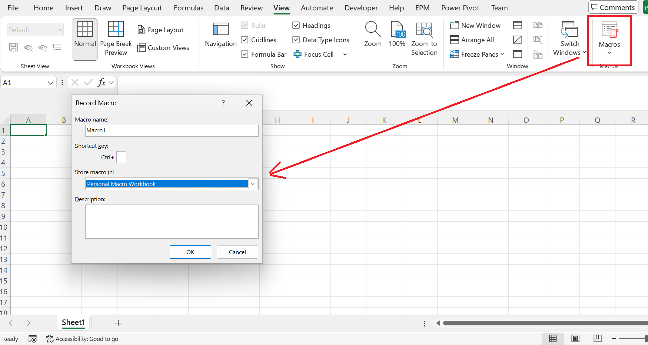
Task: Switch to Normal workbook view
Action: pyautogui.click(x=85, y=39)
